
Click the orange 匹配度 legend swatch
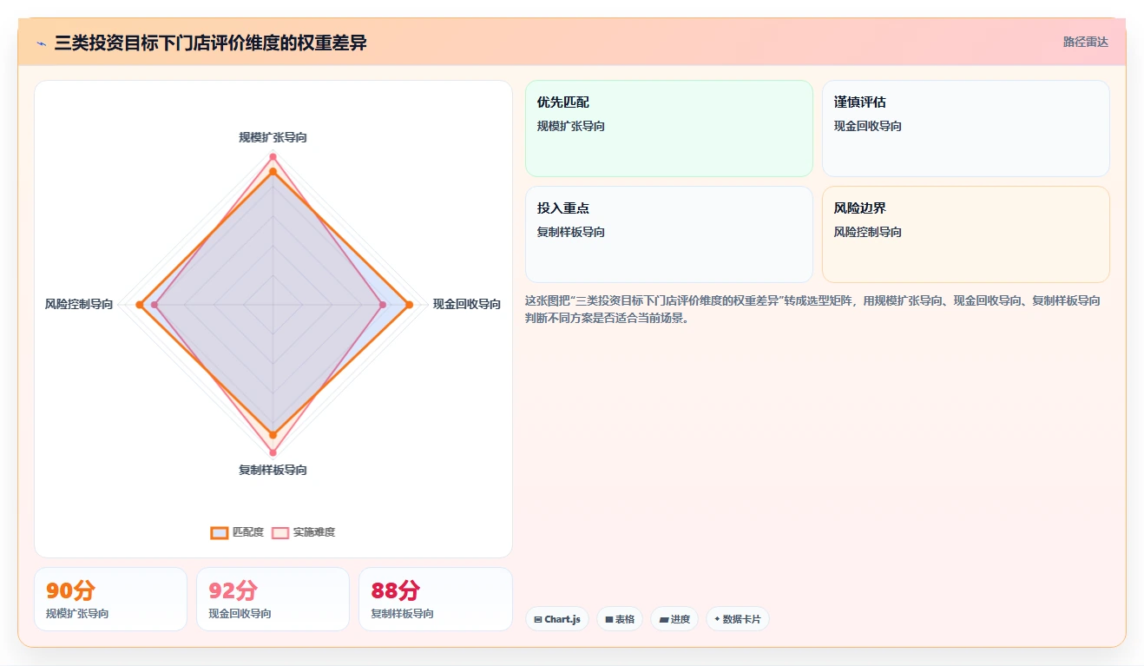(x=220, y=532)
